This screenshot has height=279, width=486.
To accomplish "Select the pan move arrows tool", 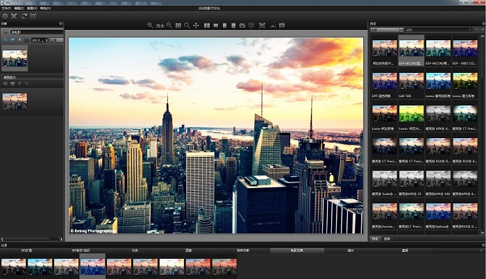I will click(x=196, y=26).
